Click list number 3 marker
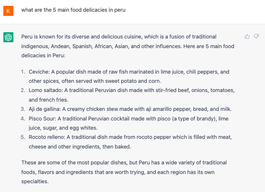265x192 pixels. (x=23, y=109)
